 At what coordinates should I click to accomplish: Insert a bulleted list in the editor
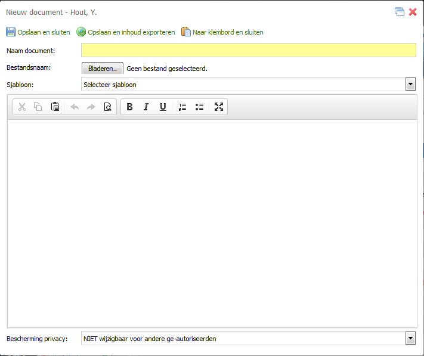(x=199, y=107)
